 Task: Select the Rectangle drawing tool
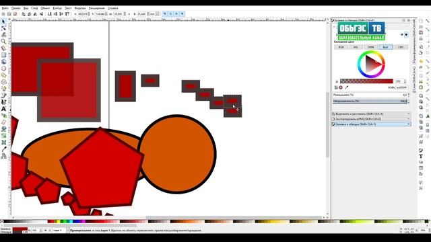(x=3, y=55)
